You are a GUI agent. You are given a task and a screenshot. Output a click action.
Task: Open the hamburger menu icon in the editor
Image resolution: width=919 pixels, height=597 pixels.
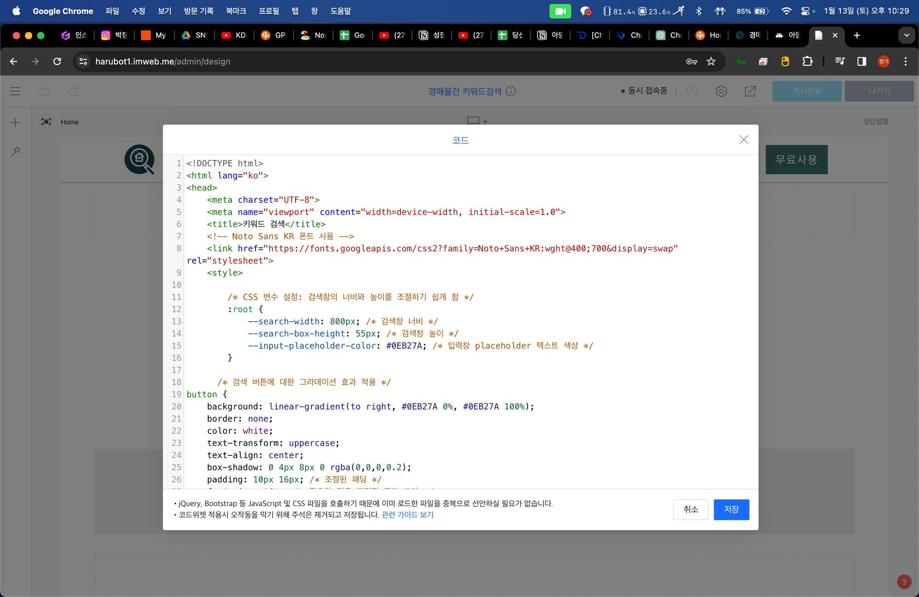(x=15, y=91)
